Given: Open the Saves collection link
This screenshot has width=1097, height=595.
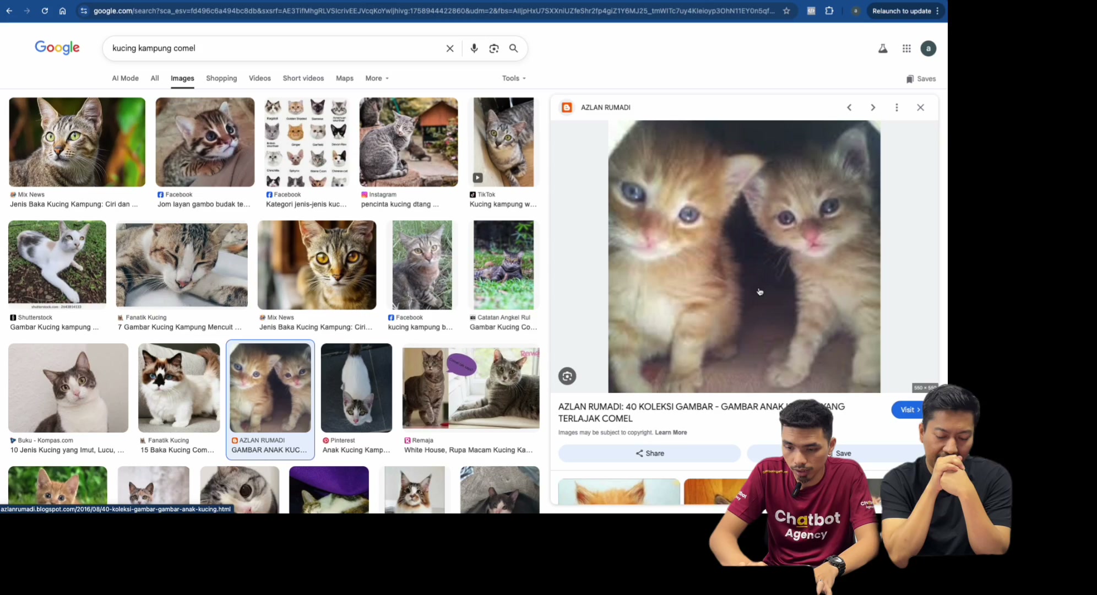Looking at the screenshot, I should point(921,79).
